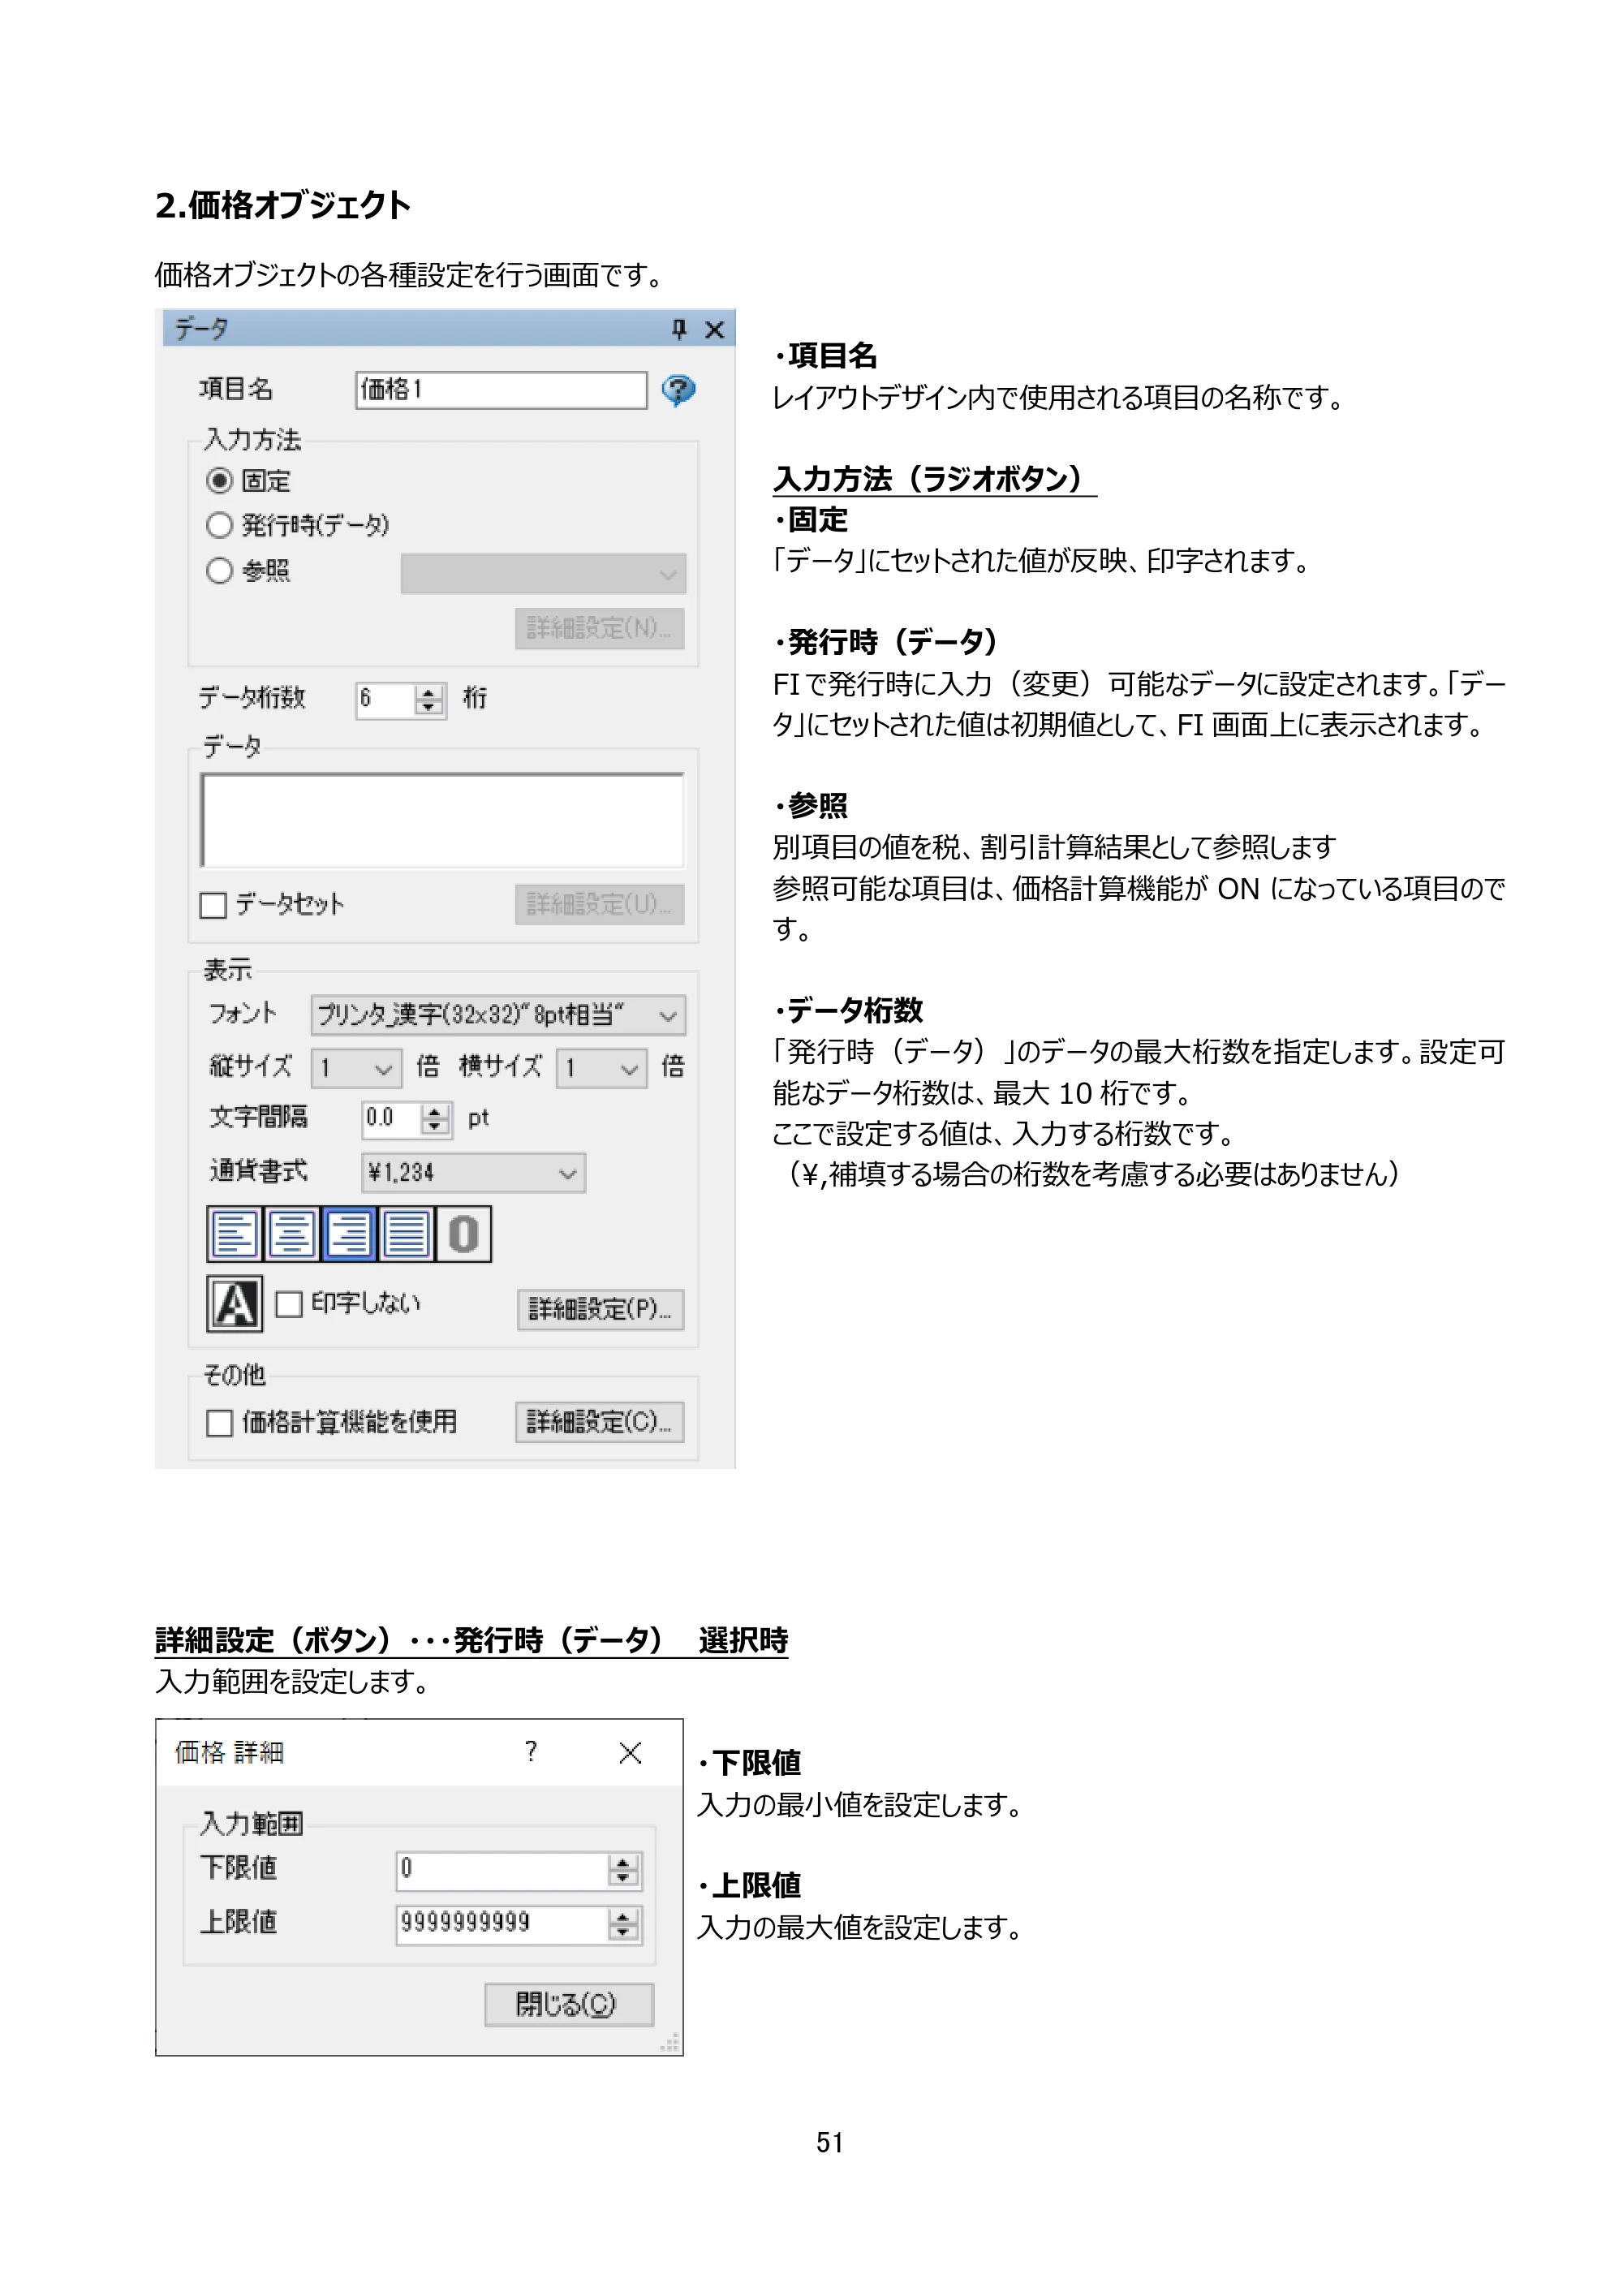Open 詳細設定(C)... price calculation settings

click(599, 1422)
